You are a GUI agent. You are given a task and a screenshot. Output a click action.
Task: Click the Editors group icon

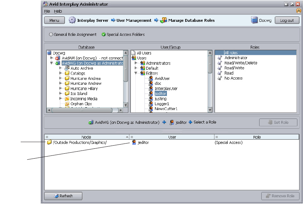pyautogui.click(x=143, y=73)
